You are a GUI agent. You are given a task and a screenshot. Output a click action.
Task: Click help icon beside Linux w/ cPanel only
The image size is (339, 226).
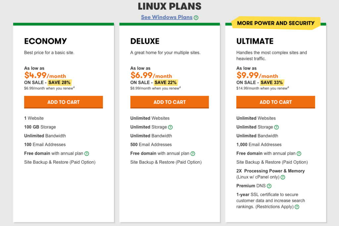pos(283,177)
